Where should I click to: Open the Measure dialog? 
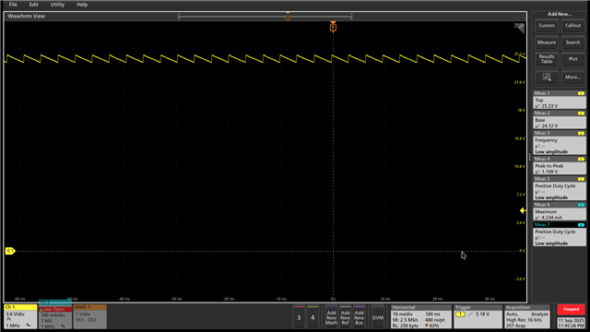pyautogui.click(x=547, y=42)
